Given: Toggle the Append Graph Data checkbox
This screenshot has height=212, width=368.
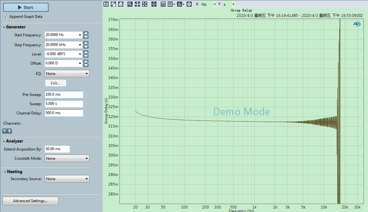Looking at the screenshot, I should (5, 16).
